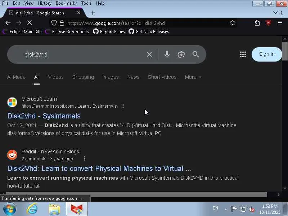Click the vertical scrollbar thumb
Screen dimensions: 288x216
click(x=285, y=51)
